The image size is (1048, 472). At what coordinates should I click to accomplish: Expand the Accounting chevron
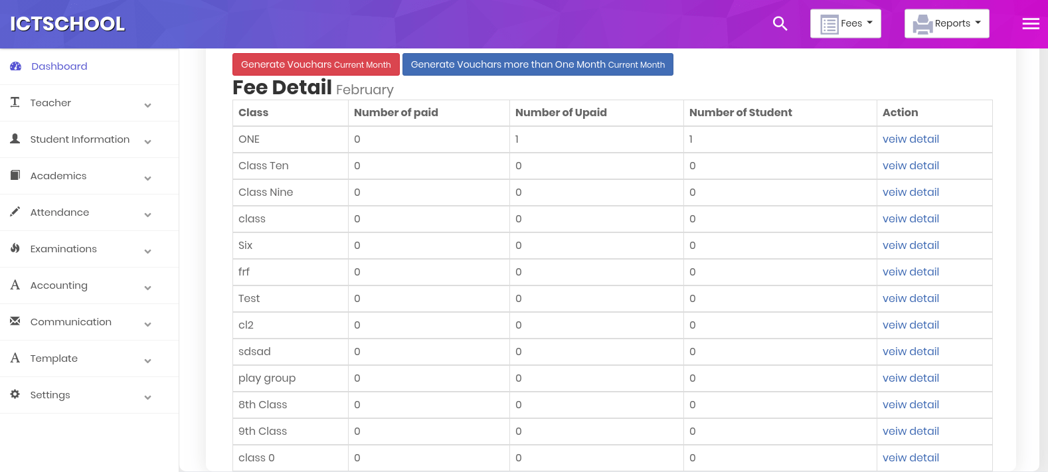click(x=147, y=287)
